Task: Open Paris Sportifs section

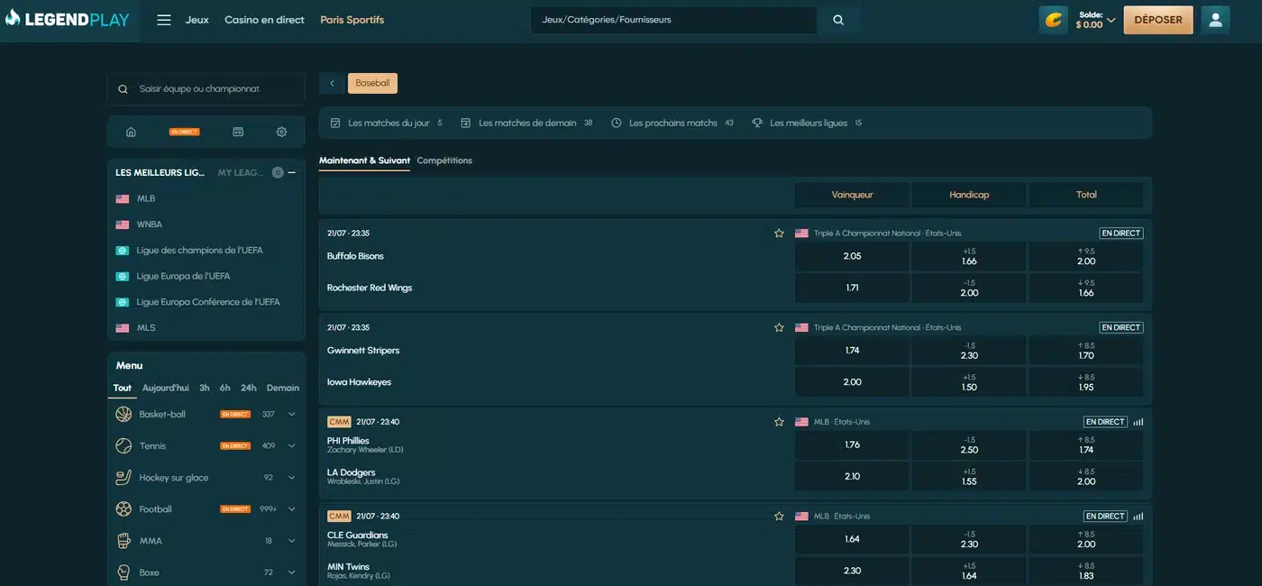Action: point(352,20)
